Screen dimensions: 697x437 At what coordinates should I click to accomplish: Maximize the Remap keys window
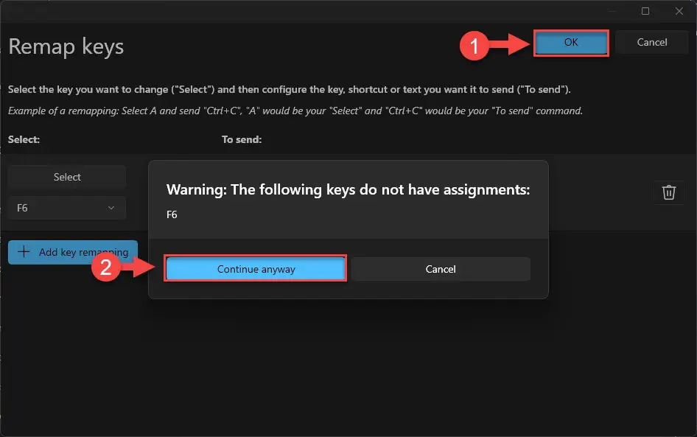pos(645,11)
